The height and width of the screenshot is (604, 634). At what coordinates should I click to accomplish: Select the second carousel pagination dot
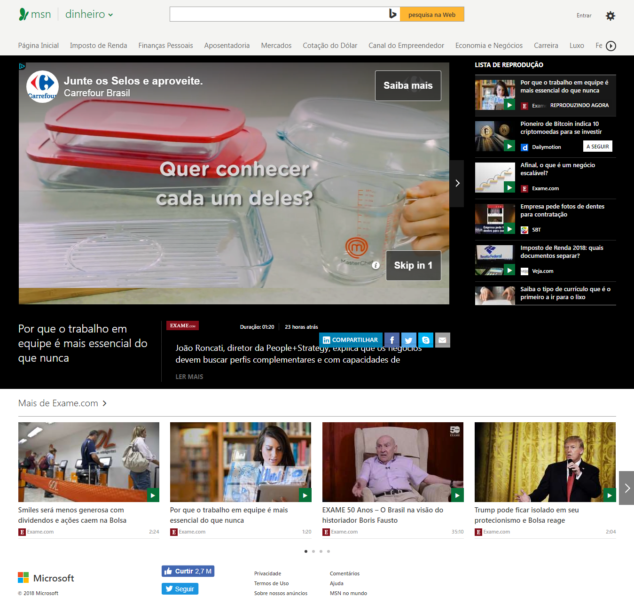pos(313,551)
